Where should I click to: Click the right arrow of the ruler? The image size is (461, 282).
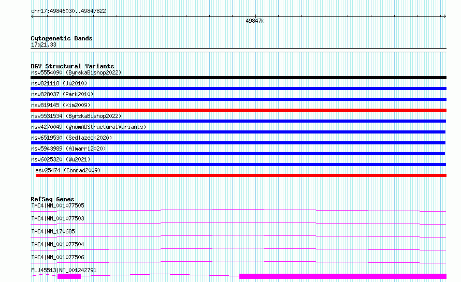[444, 17]
